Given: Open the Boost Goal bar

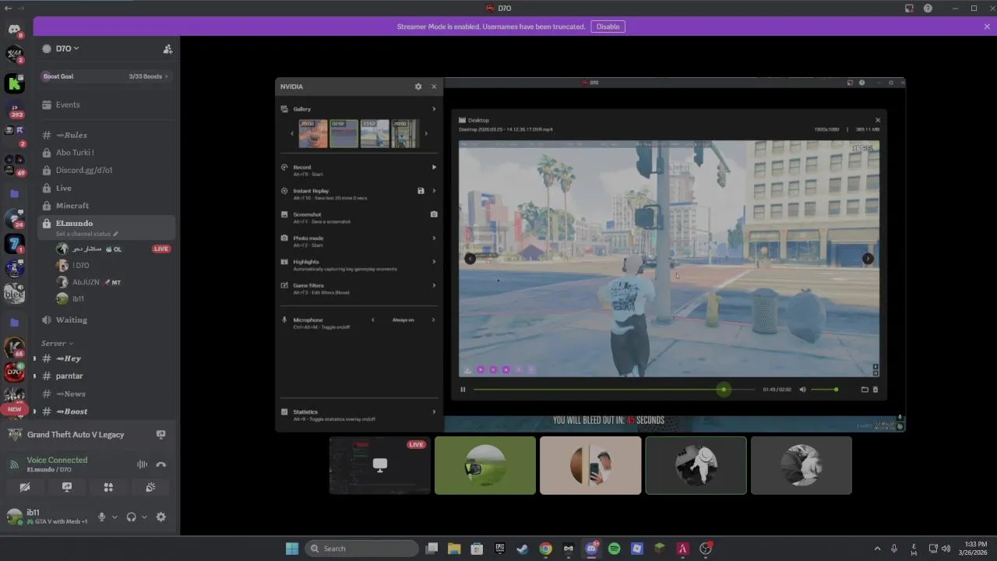Looking at the screenshot, I should click(107, 76).
